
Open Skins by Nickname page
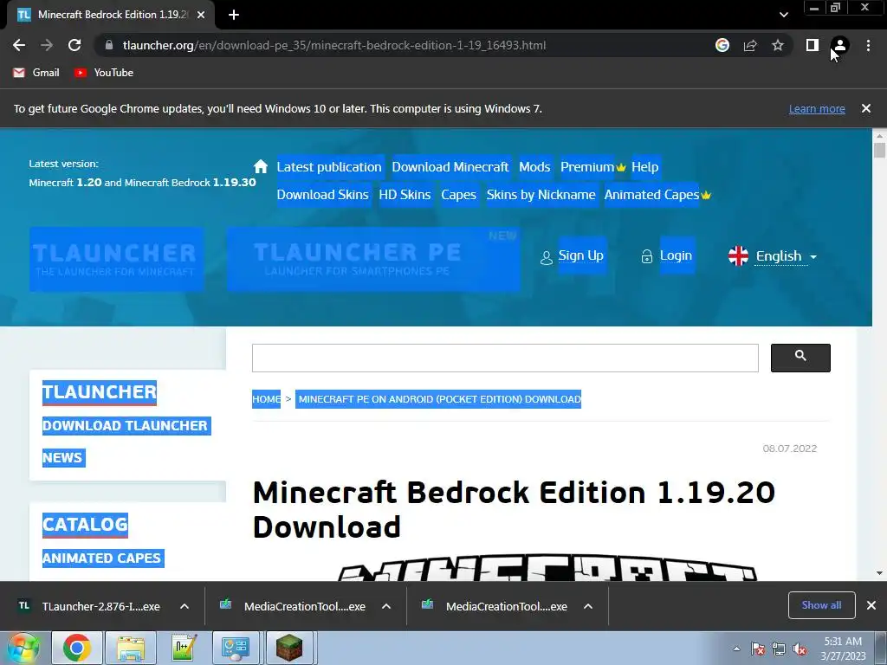pyautogui.click(x=541, y=195)
